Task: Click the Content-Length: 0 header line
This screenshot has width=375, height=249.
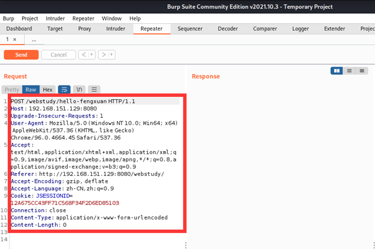Action: 39,225
